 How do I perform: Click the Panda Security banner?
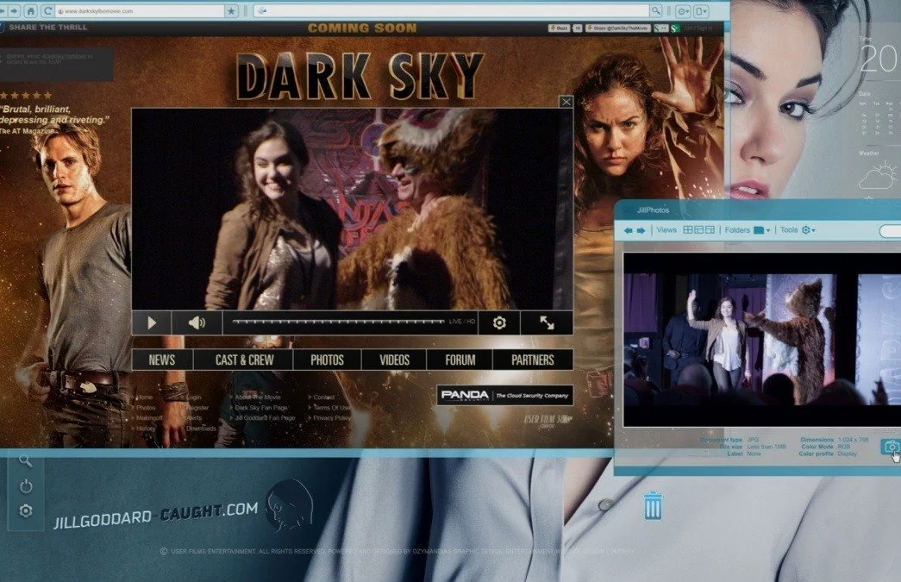coord(504,395)
